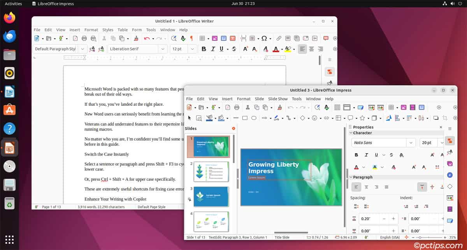Viewport: 467px width, 250px height.
Task: Select the Ellipse drawing tool
Action: 254,118
